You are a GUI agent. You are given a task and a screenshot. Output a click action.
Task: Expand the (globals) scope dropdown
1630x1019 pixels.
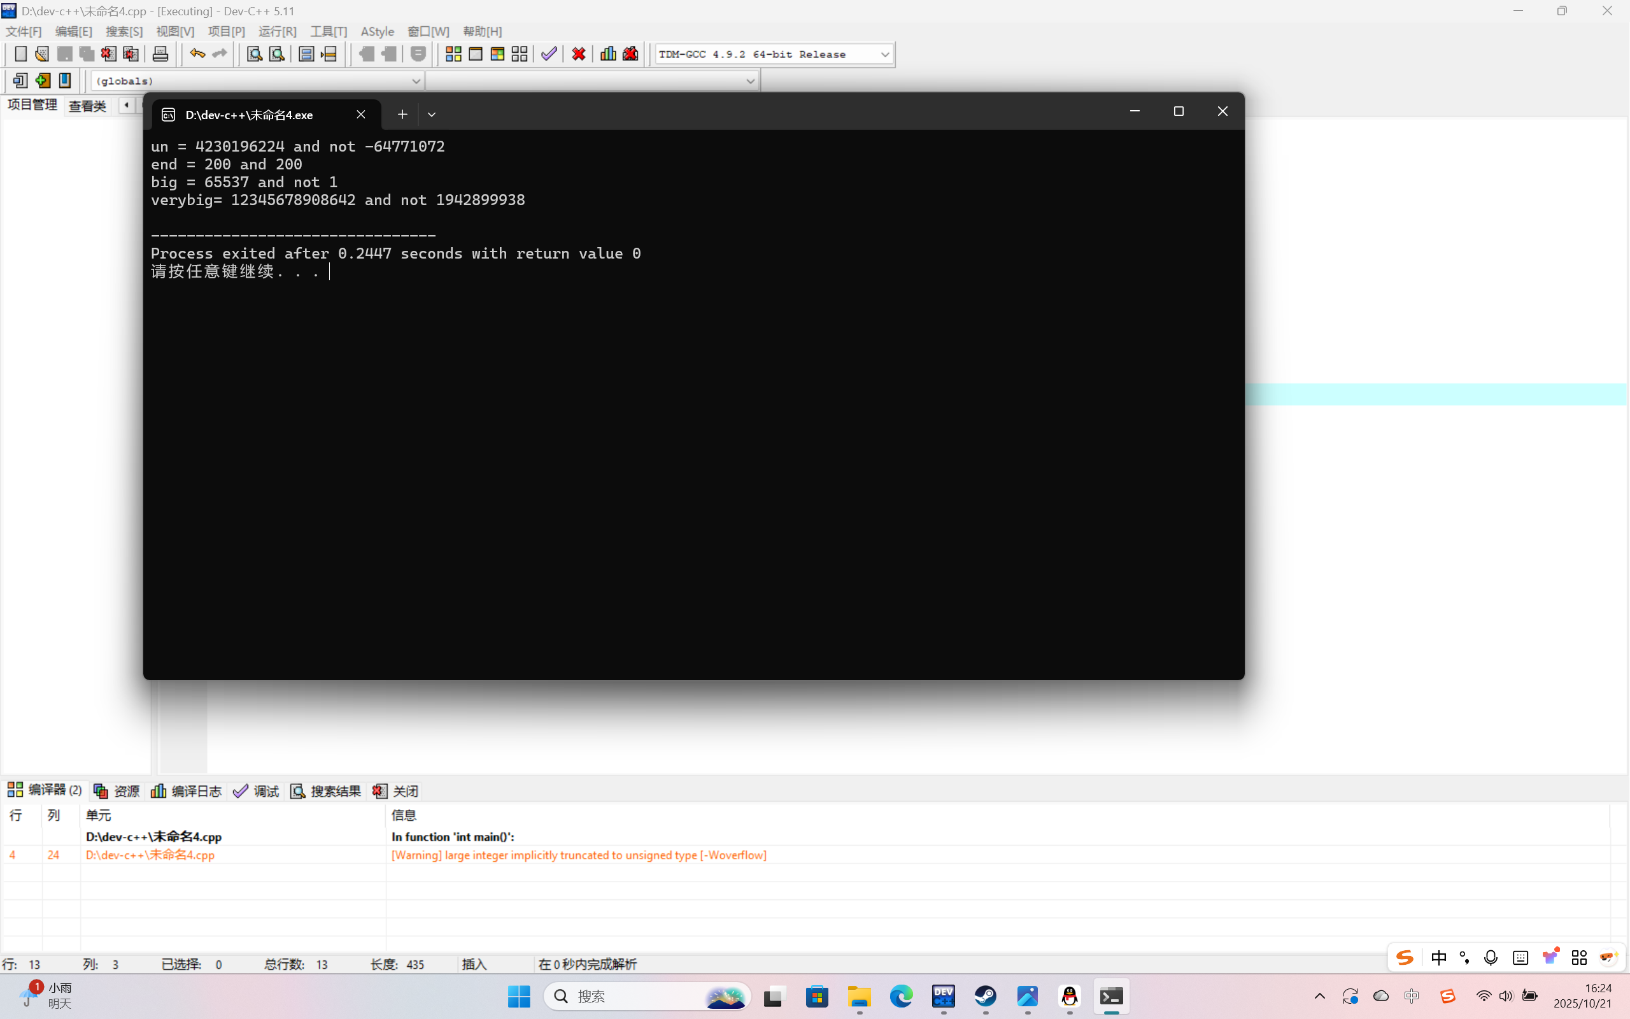416,81
